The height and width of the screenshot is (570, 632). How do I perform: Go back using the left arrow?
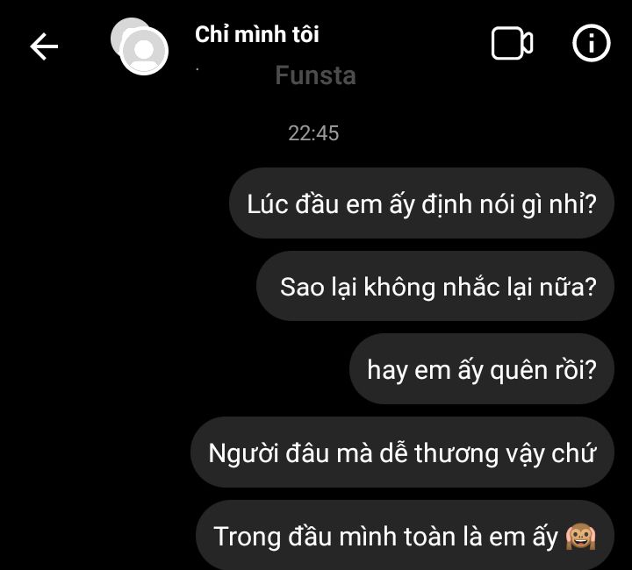pyautogui.click(x=44, y=46)
